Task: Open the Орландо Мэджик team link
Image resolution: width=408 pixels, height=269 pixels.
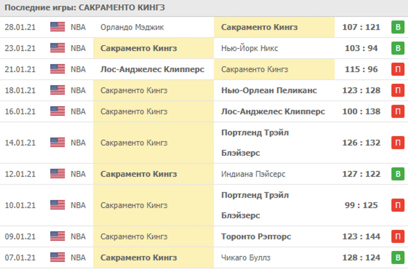Action: tap(132, 27)
